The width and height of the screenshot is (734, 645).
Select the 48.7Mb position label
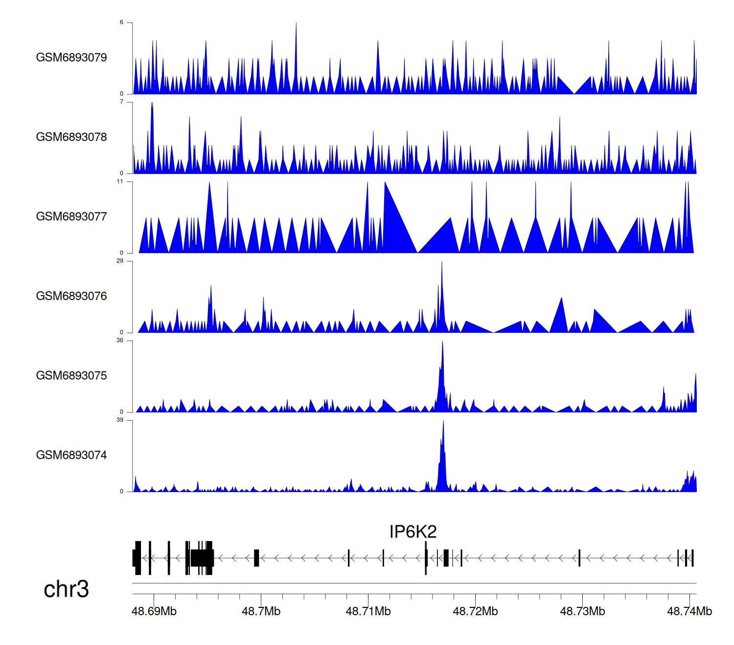point(261,611)
